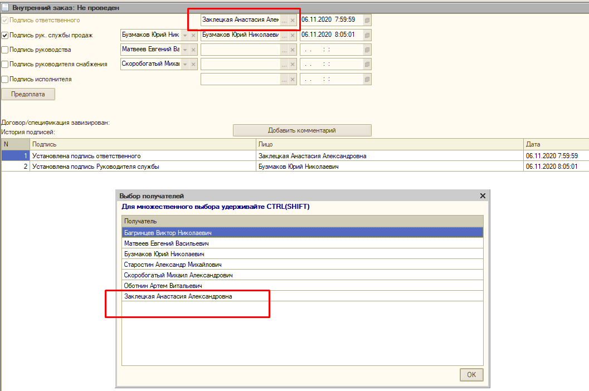Screen dimensions: 589x391
Task: Select history row Установлена подпись Руководителя службы
Action: pyautogui.click(x=143, y=167)
